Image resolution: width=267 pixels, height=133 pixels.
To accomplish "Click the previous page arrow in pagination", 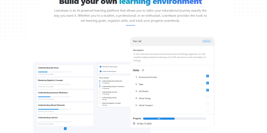I will pos(62,129).
